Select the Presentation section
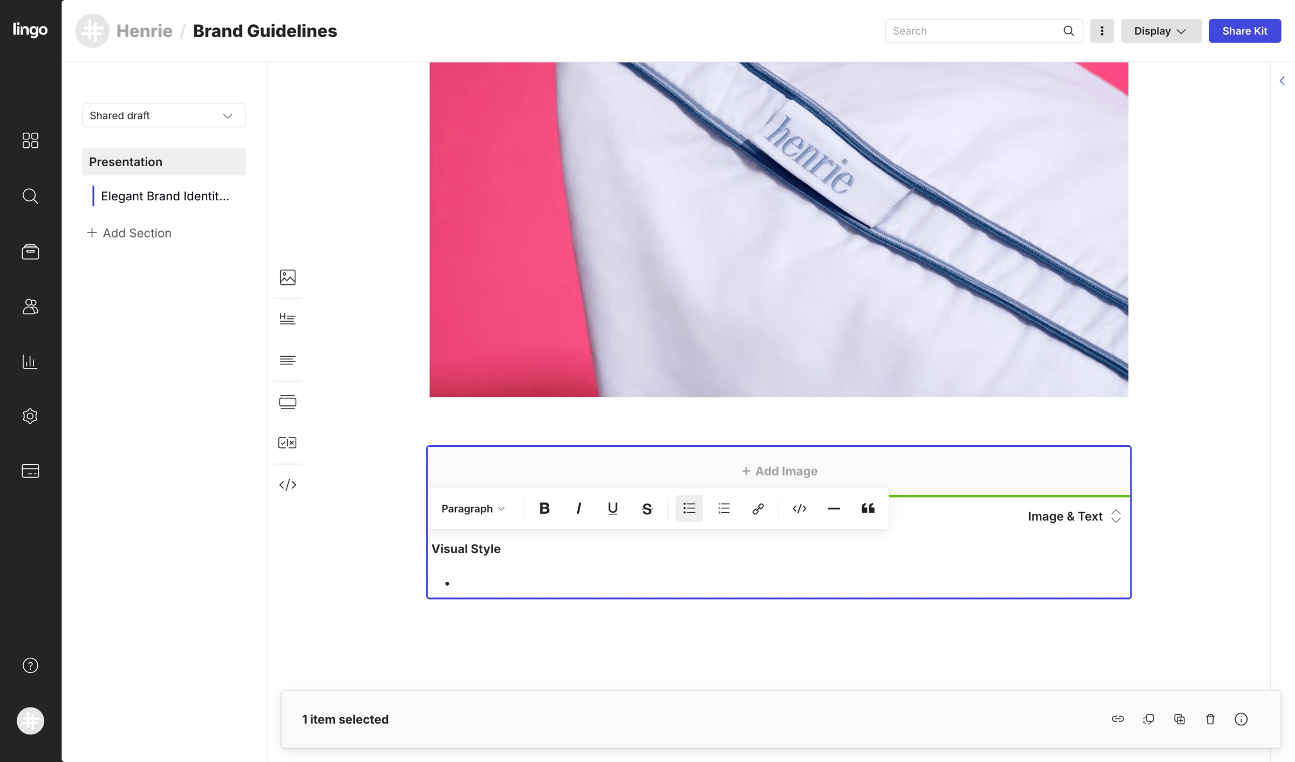 coord(163,162)
